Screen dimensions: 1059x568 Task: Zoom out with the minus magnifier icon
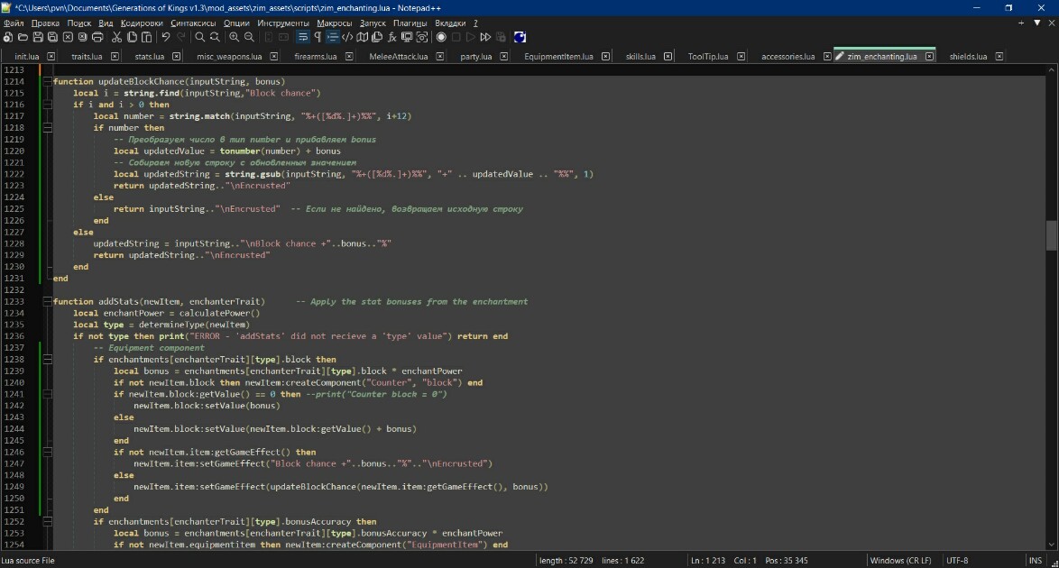point(249,37)
